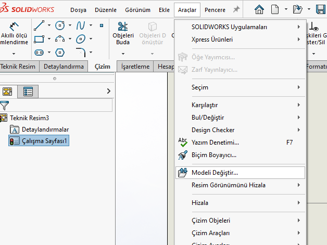Run Yazım Denetimi spell check

[x=215, y=143]
